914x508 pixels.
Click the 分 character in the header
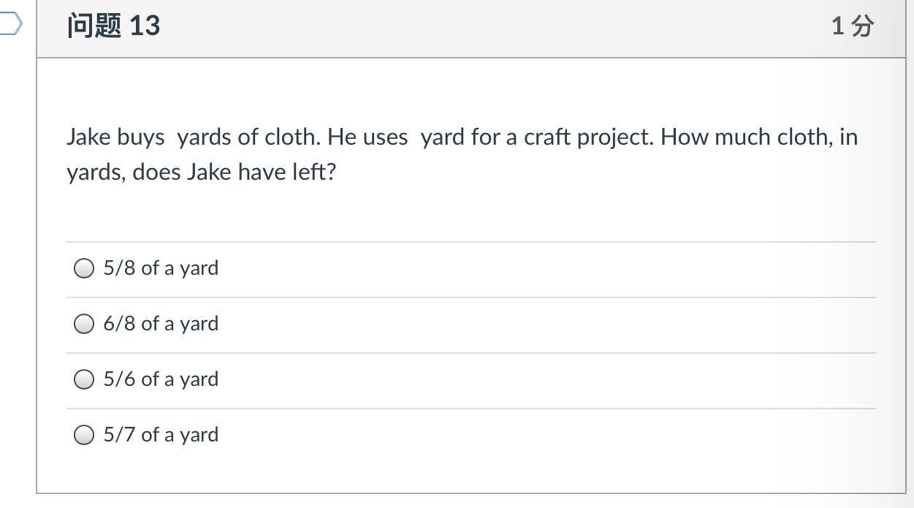click(862, 26)
